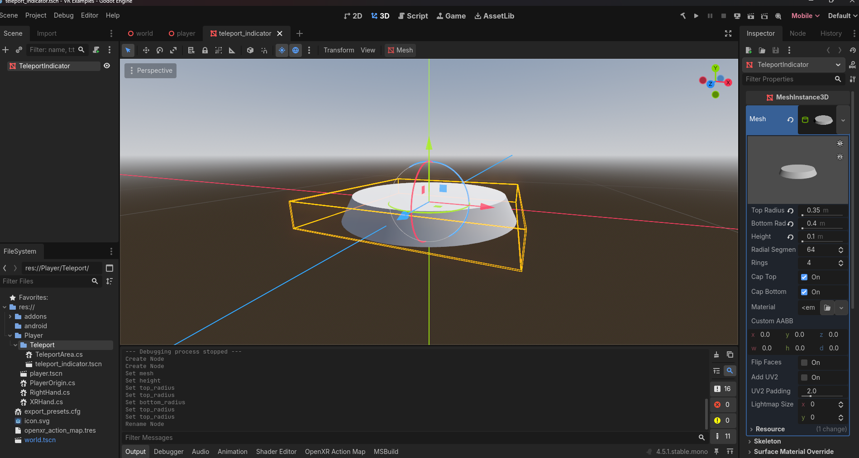The width and height of the screenshot is (859, 458).
Task: Select the Scale mode tool
Action: [x=173, y=50]
